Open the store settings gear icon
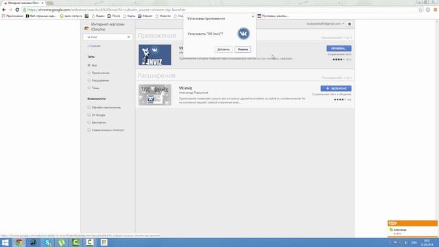 point(349,24)
